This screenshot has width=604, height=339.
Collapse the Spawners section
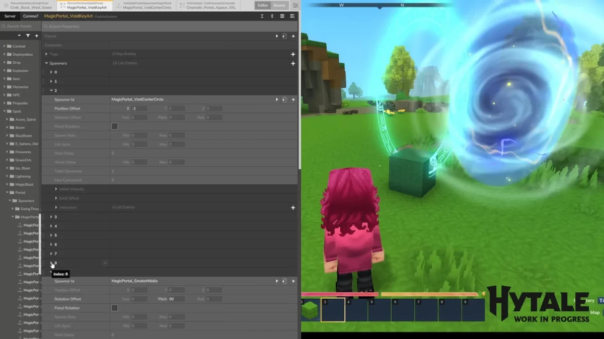[x=46, y=63]
